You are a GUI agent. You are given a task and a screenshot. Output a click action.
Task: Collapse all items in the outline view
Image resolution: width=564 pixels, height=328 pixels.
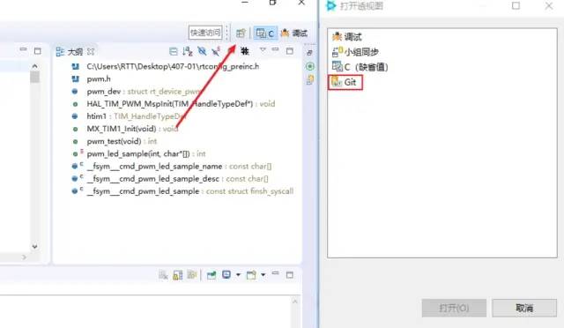pyautogui.click(x=174, y=51)
